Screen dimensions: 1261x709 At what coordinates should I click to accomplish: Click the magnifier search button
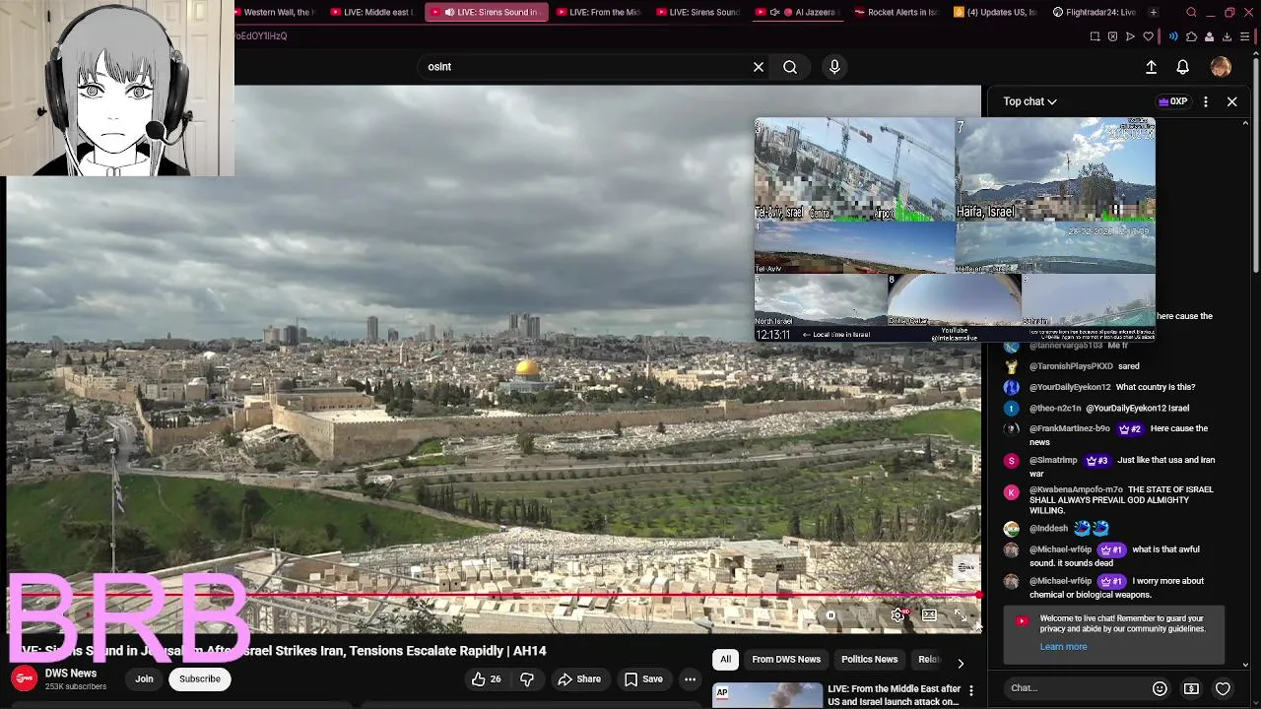pos(790,67)
